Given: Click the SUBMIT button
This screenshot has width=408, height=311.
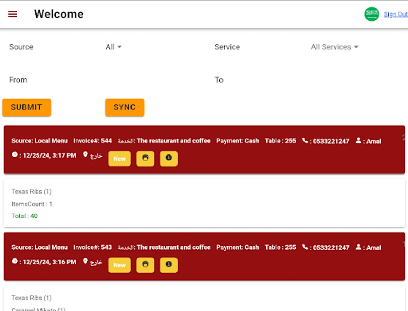Looking at the screenshot, I should pyautogui.click(x=26, y=107).
